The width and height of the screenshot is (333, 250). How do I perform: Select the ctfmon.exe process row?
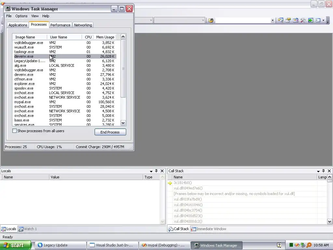pos(65,79)
